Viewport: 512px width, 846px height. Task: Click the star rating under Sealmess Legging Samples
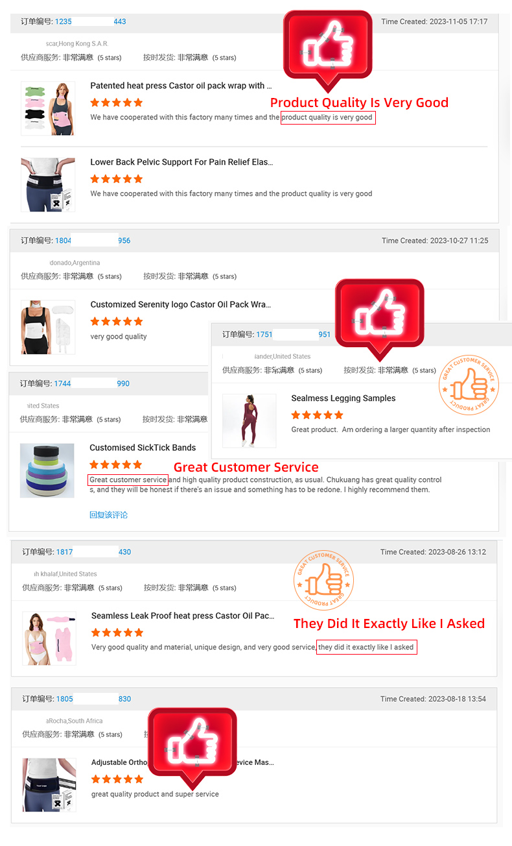[x=318, y=415]
